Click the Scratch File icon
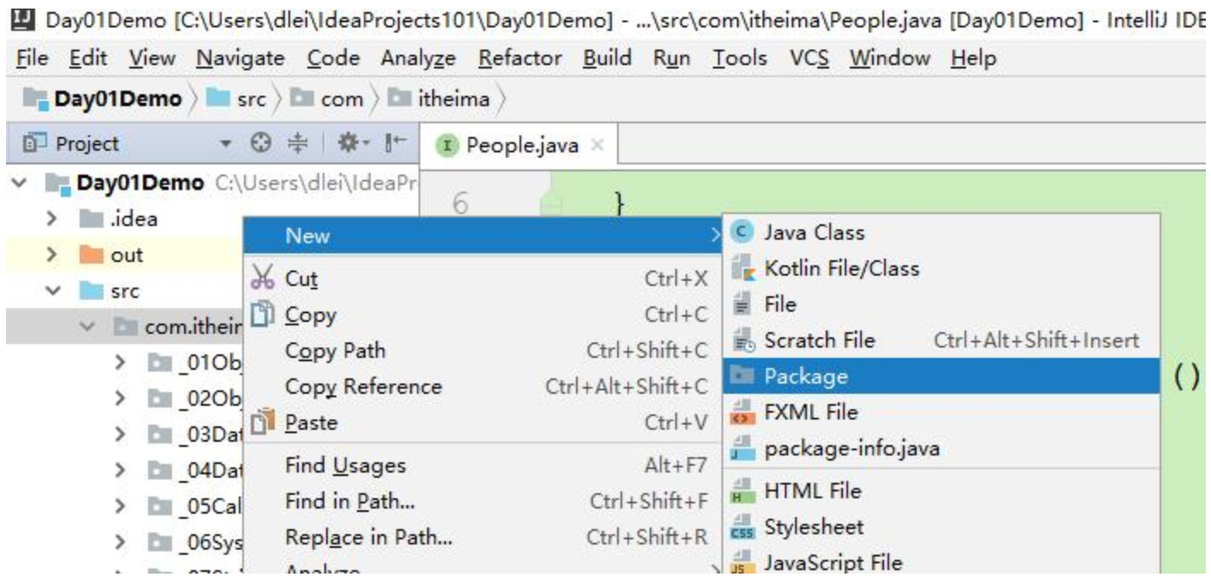Screen dimensions: 1211x577 coord(743,341)
